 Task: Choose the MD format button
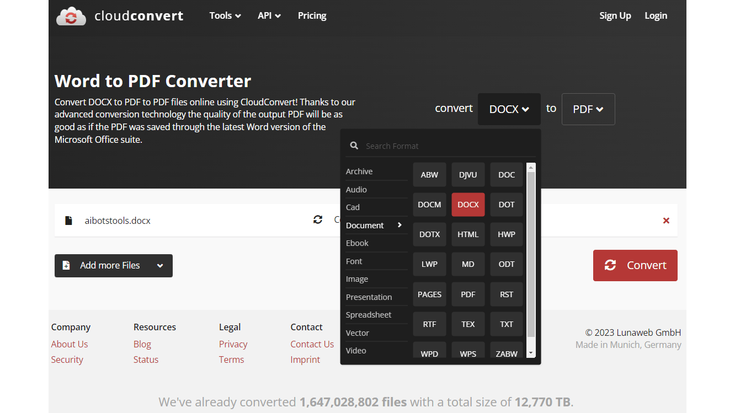coord(468,264)
